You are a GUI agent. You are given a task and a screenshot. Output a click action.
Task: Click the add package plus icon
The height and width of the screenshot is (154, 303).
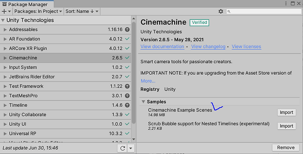4,11
